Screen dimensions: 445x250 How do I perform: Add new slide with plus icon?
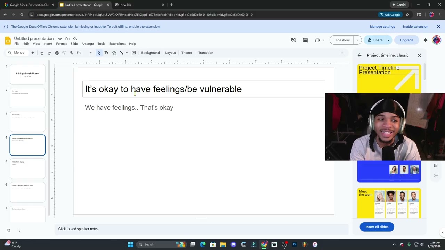tap(33, 53)
